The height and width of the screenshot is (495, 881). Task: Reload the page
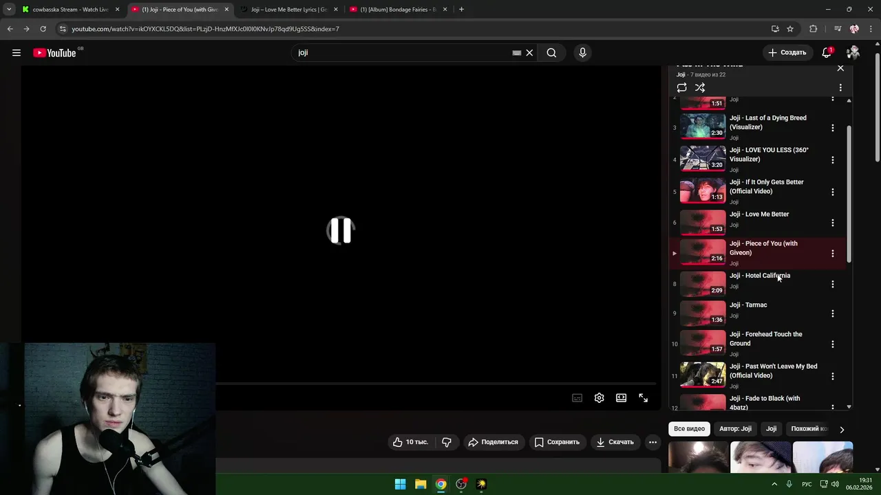tap(43, 29)
